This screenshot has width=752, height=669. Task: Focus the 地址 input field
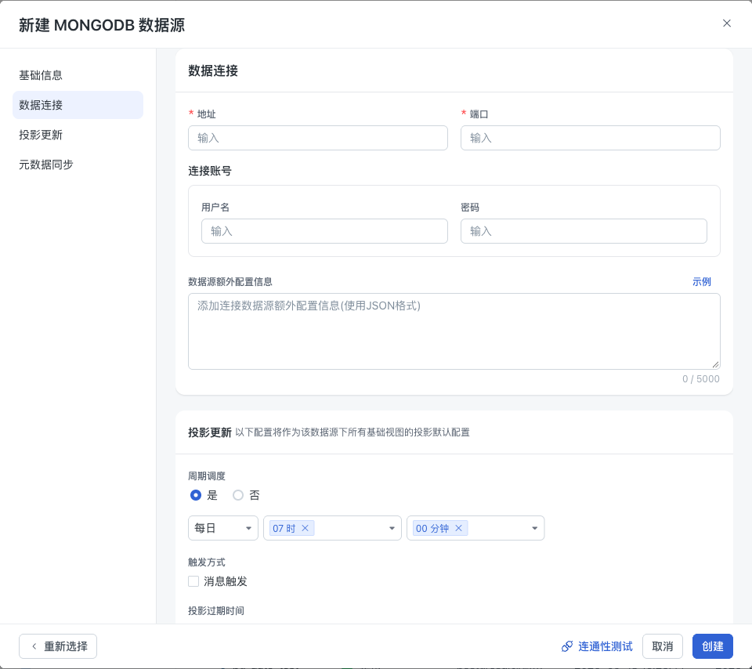318,138
